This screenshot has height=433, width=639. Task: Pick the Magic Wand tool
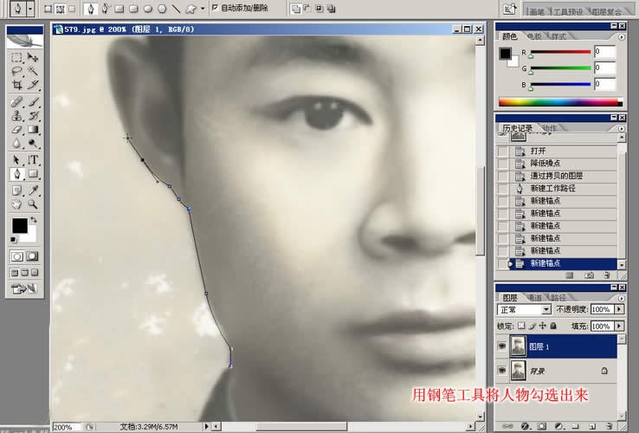point(33,71)
